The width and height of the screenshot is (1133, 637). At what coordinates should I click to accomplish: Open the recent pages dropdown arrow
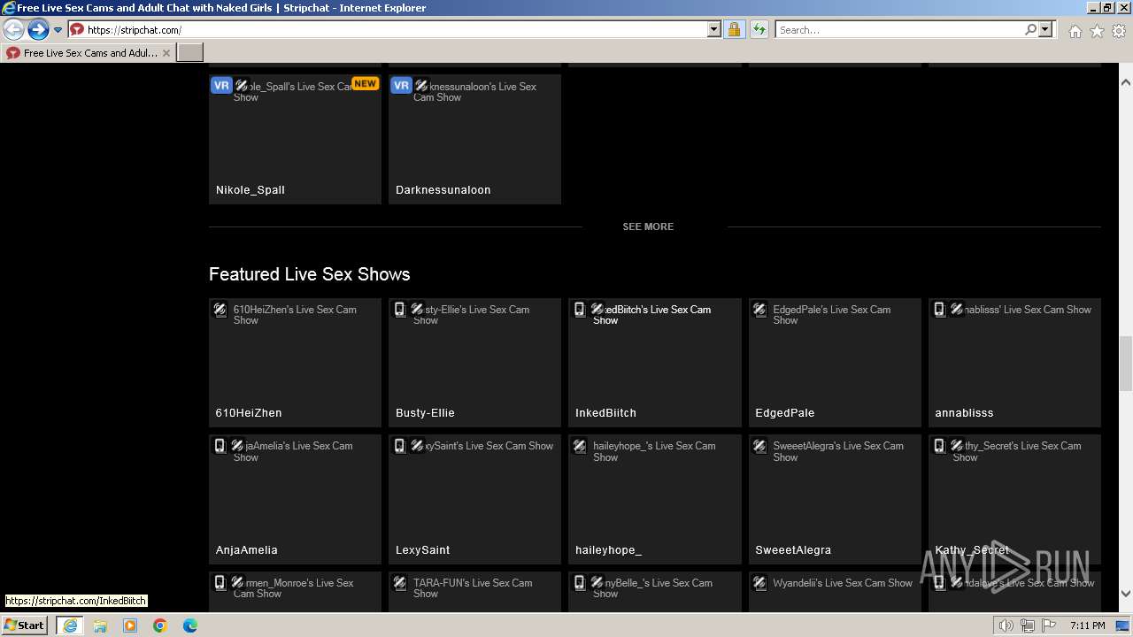[x=58, y=30]
